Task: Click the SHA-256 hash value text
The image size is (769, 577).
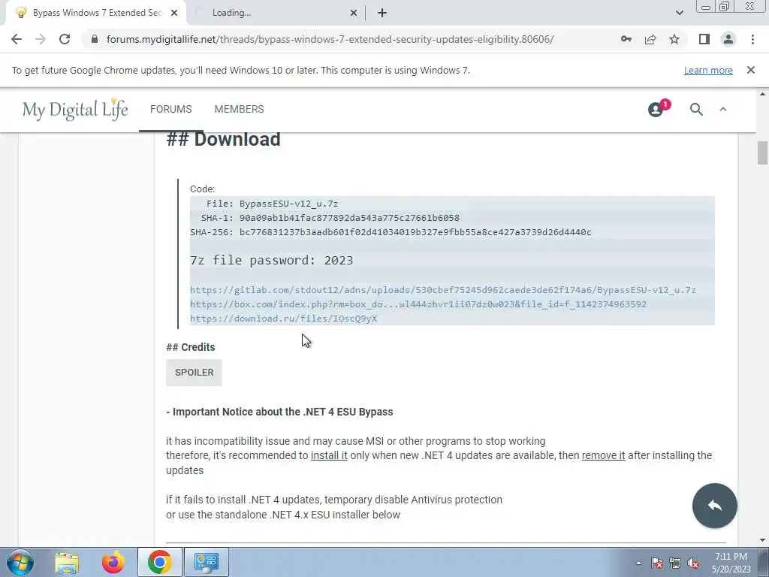Action: coord(415,232)
